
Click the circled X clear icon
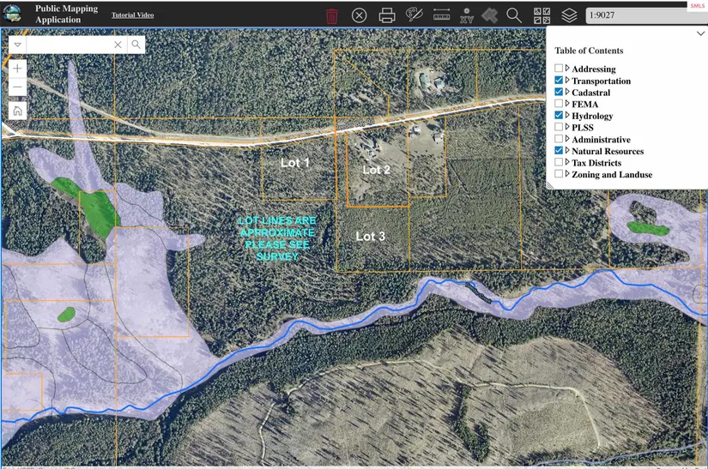[359, 15]
